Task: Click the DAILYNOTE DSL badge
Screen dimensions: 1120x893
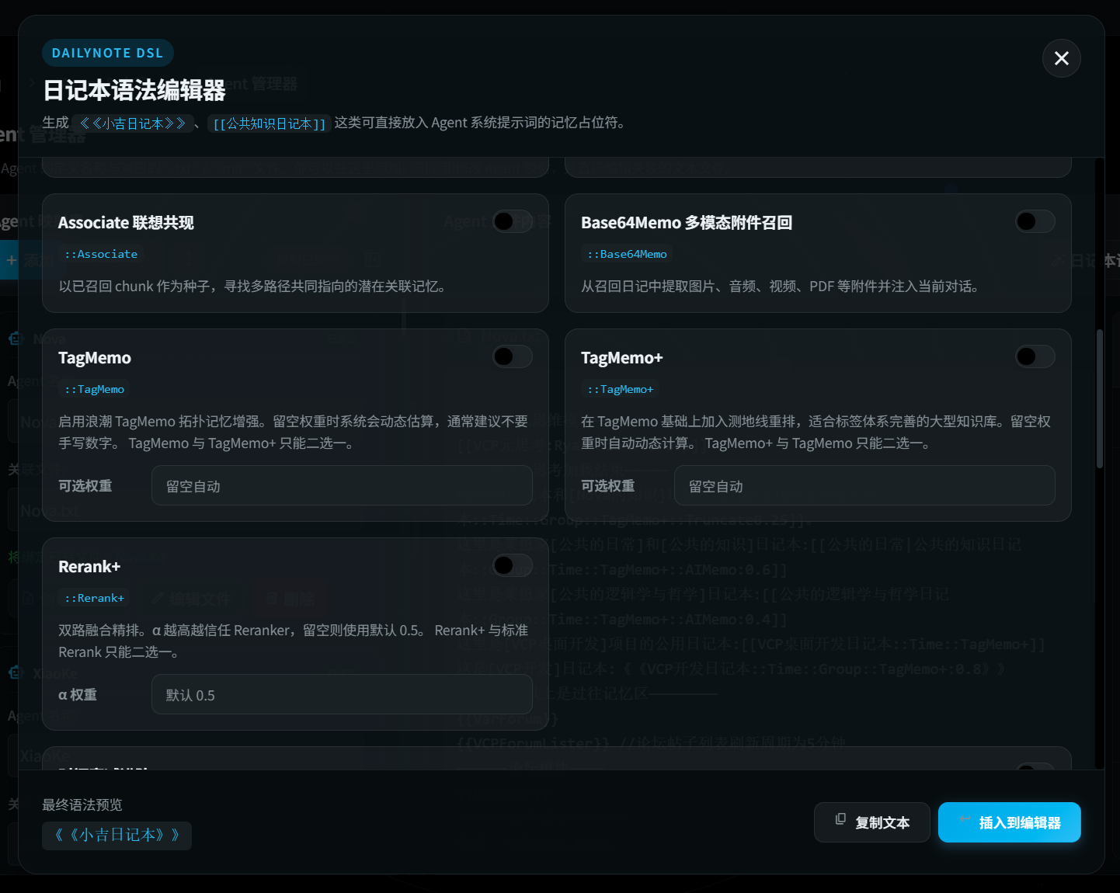Action: pyautogui.click(x=108, y=53)
